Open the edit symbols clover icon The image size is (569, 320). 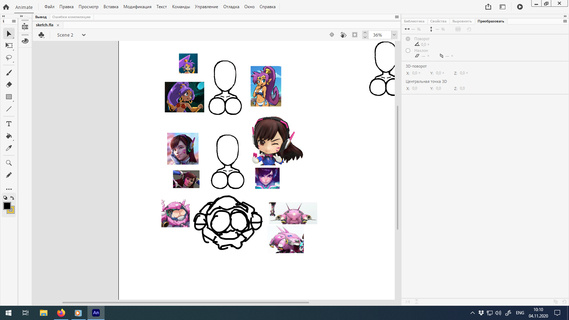click(41, 35)
